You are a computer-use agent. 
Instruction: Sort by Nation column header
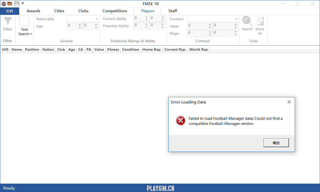pyautogui.click(x=48, y=49)
